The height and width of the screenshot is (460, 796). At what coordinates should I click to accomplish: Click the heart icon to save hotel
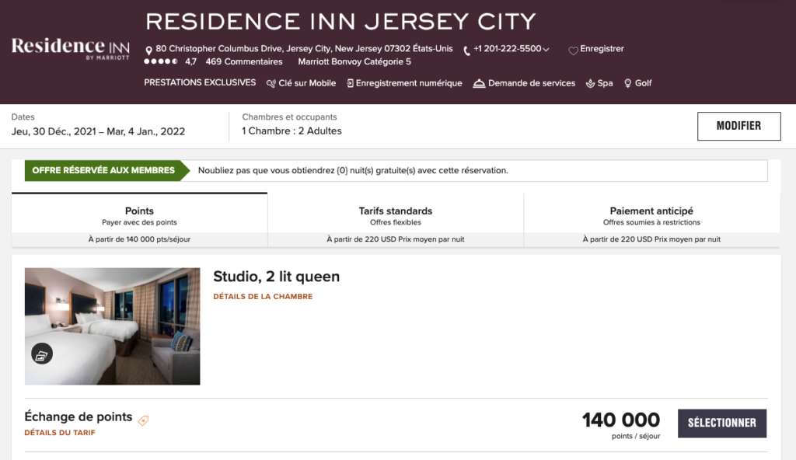573,51
